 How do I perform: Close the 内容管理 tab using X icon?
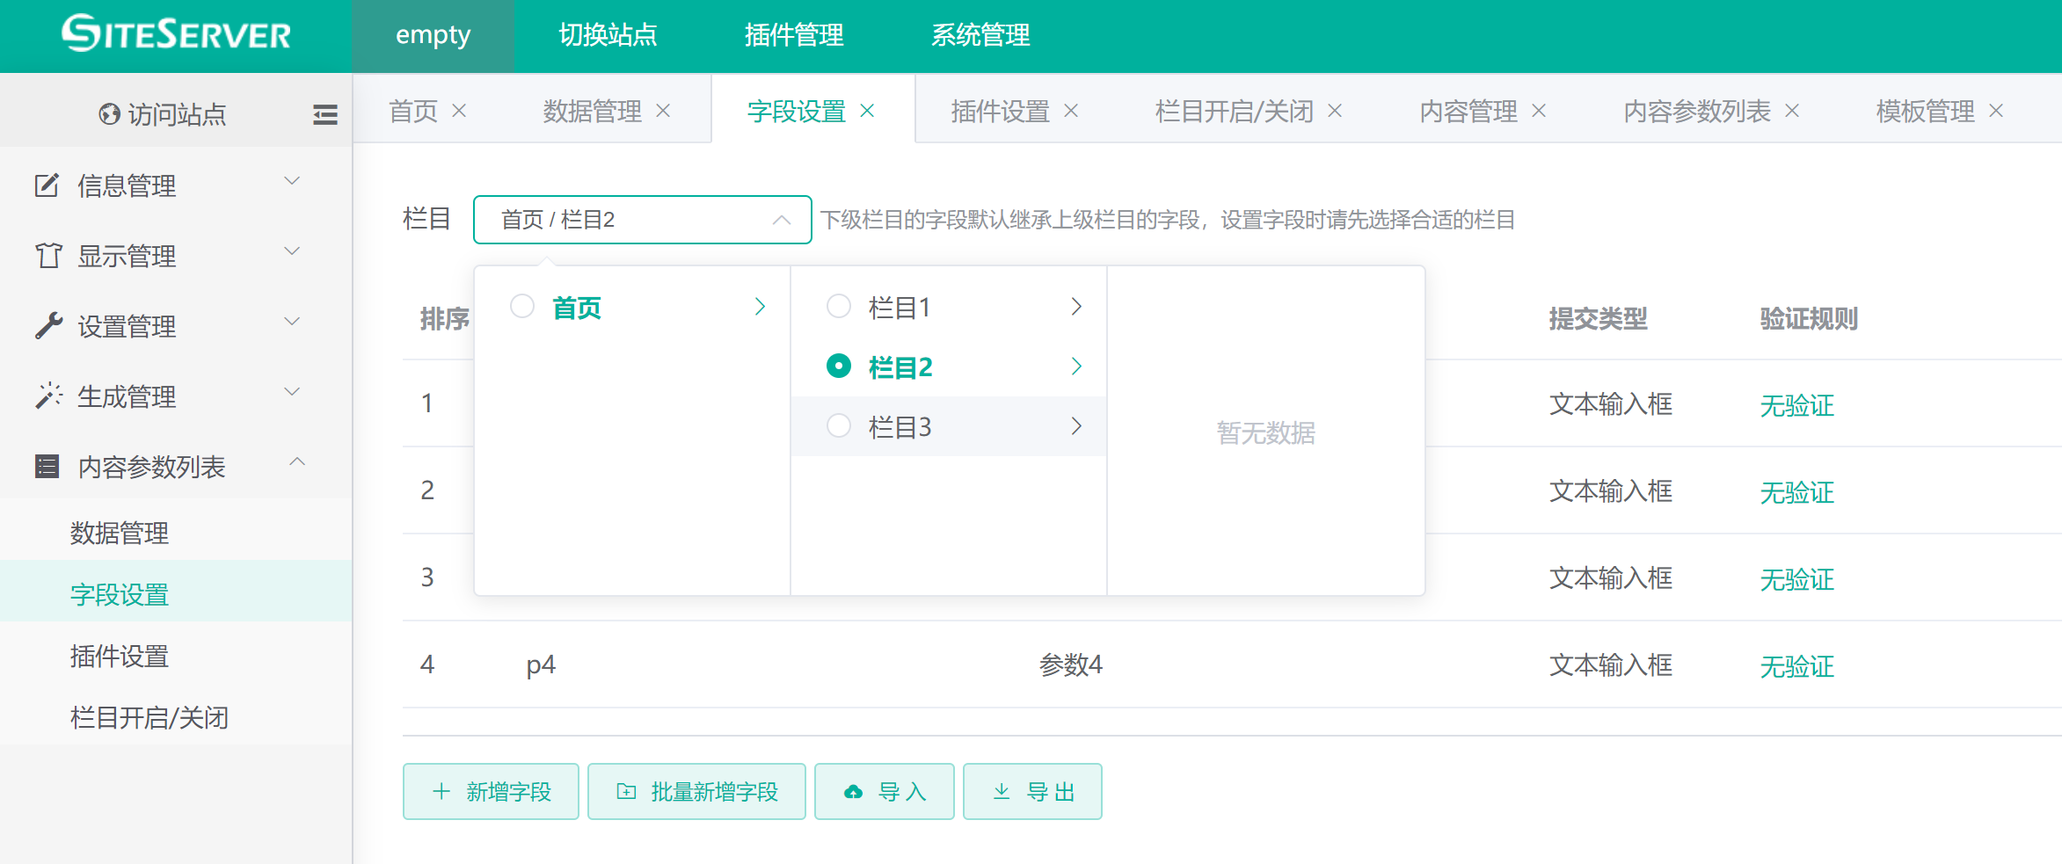1539,111
